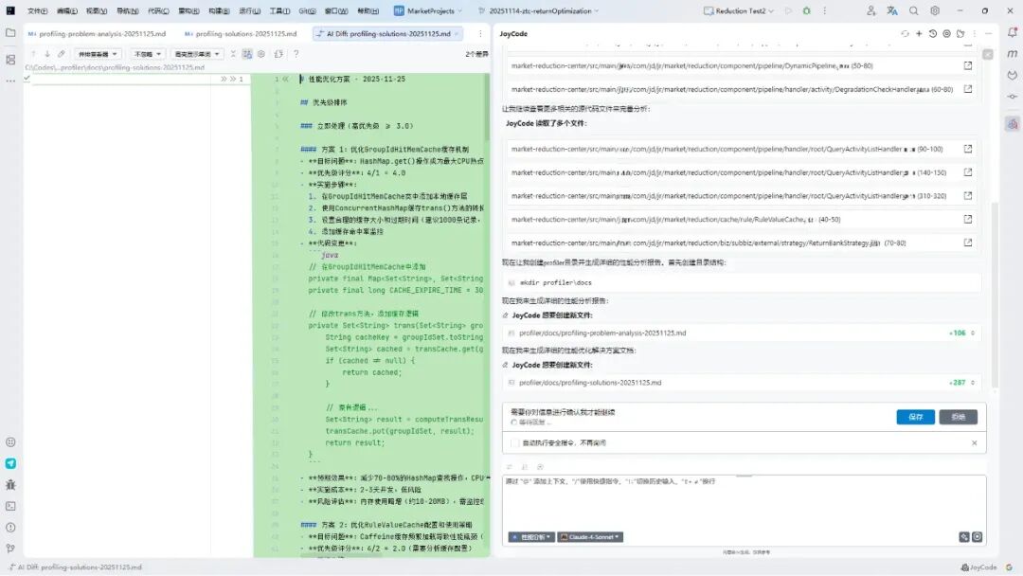Open the Git tool window icon

(10, 549)
